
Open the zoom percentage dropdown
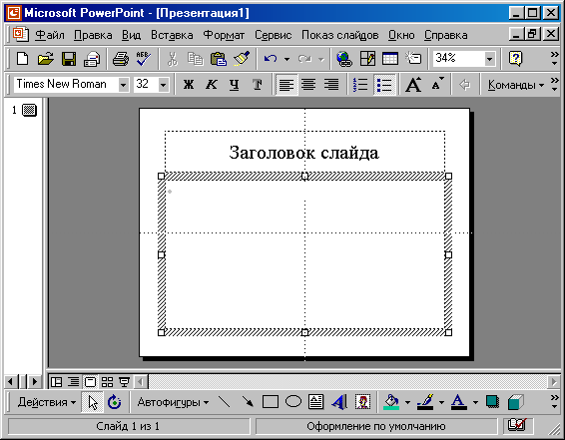[489, 59]
